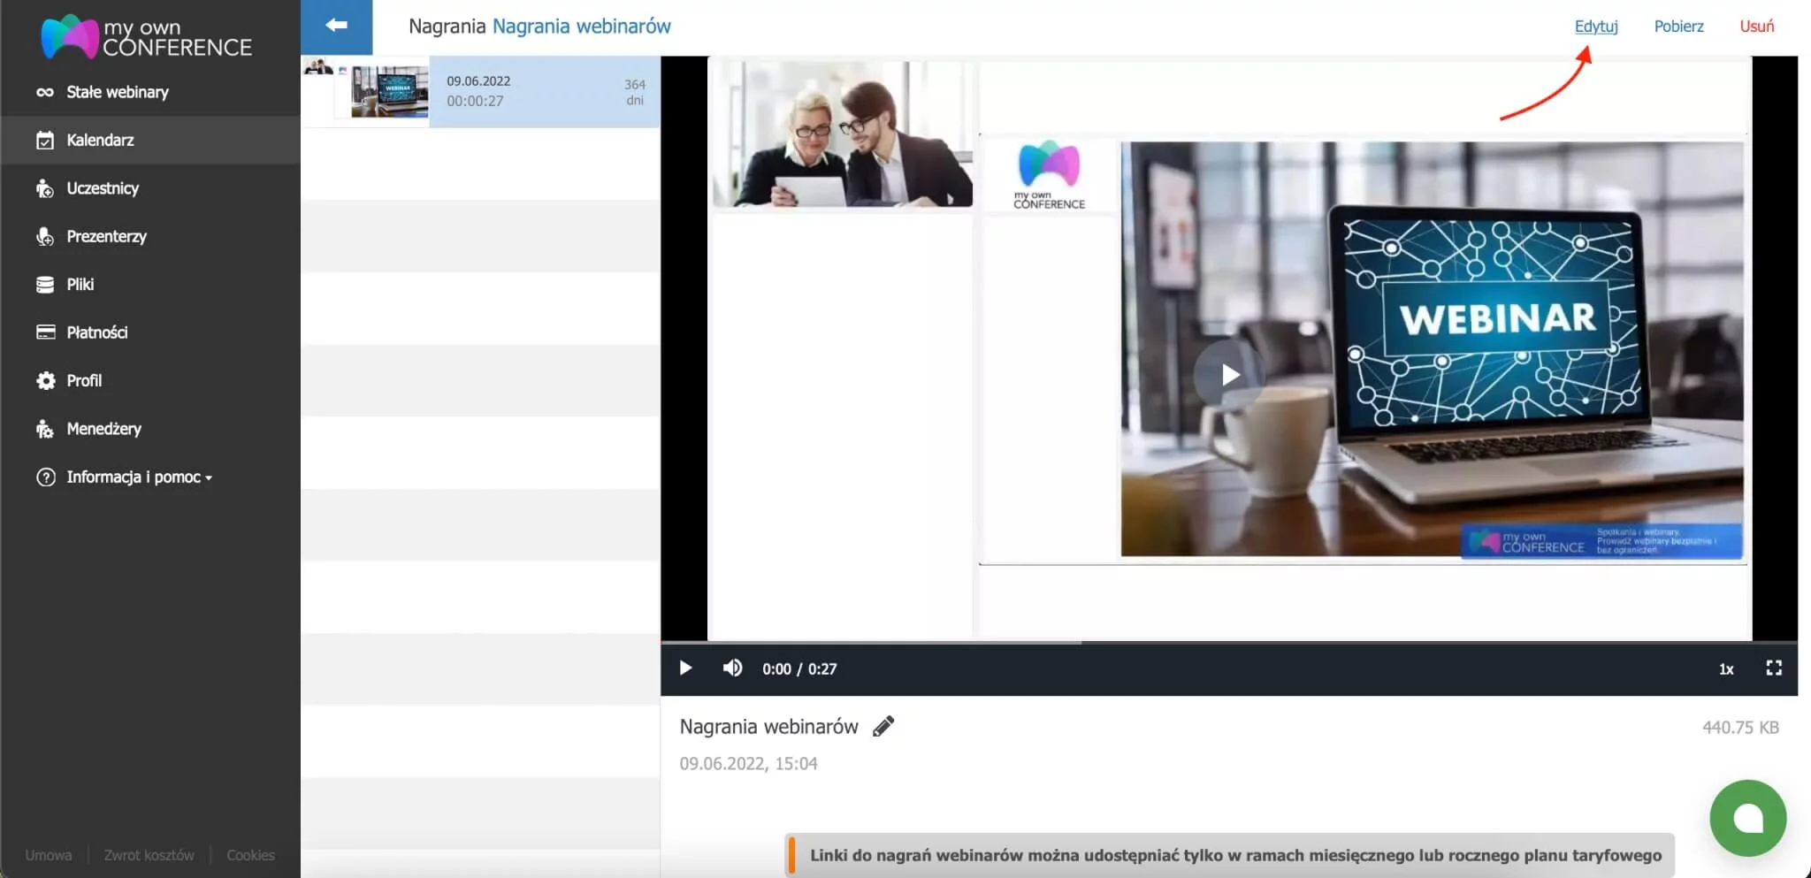The width and height of the screenshot is (1811, 878).
Task: Open the Pliki files icon
Action: pyautogui.click(x=45, y=284)
